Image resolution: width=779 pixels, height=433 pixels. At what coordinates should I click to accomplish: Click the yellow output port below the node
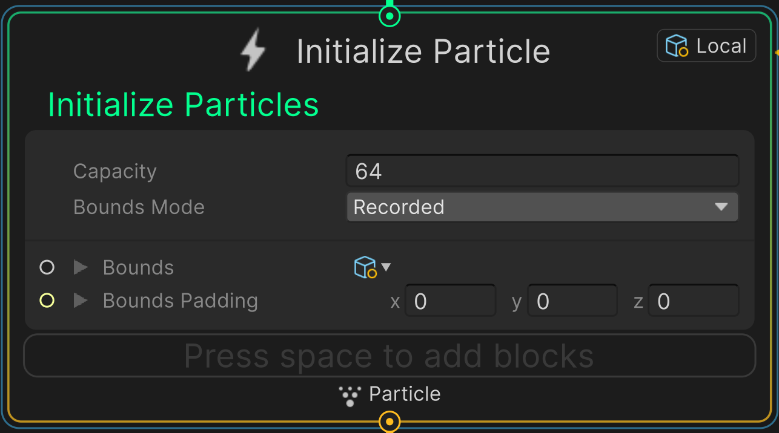(x=389, y=422)
